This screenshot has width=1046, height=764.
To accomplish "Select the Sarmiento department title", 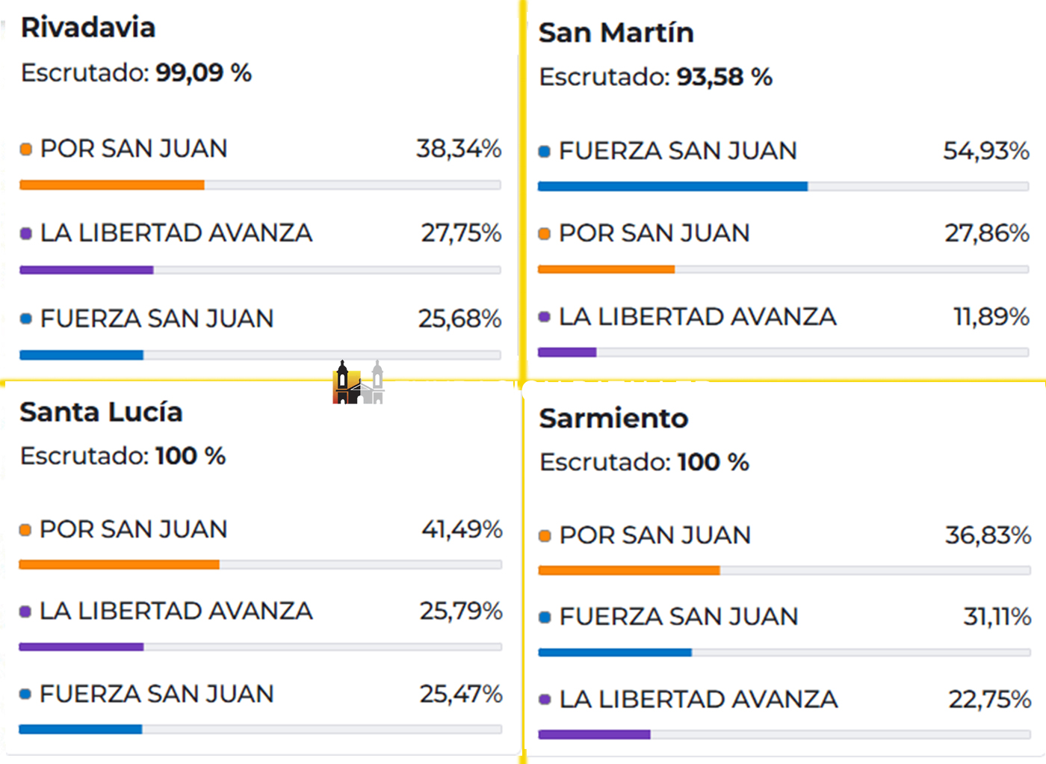I will click(613, 419).
